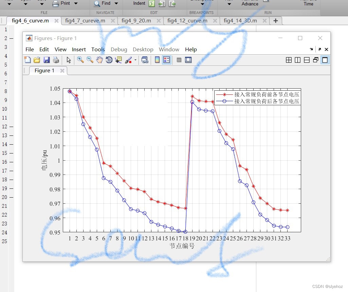The image size is (348, 292).
Task: Click the Run and Time button
Action: pyautogui.click(x=309, y=3)
